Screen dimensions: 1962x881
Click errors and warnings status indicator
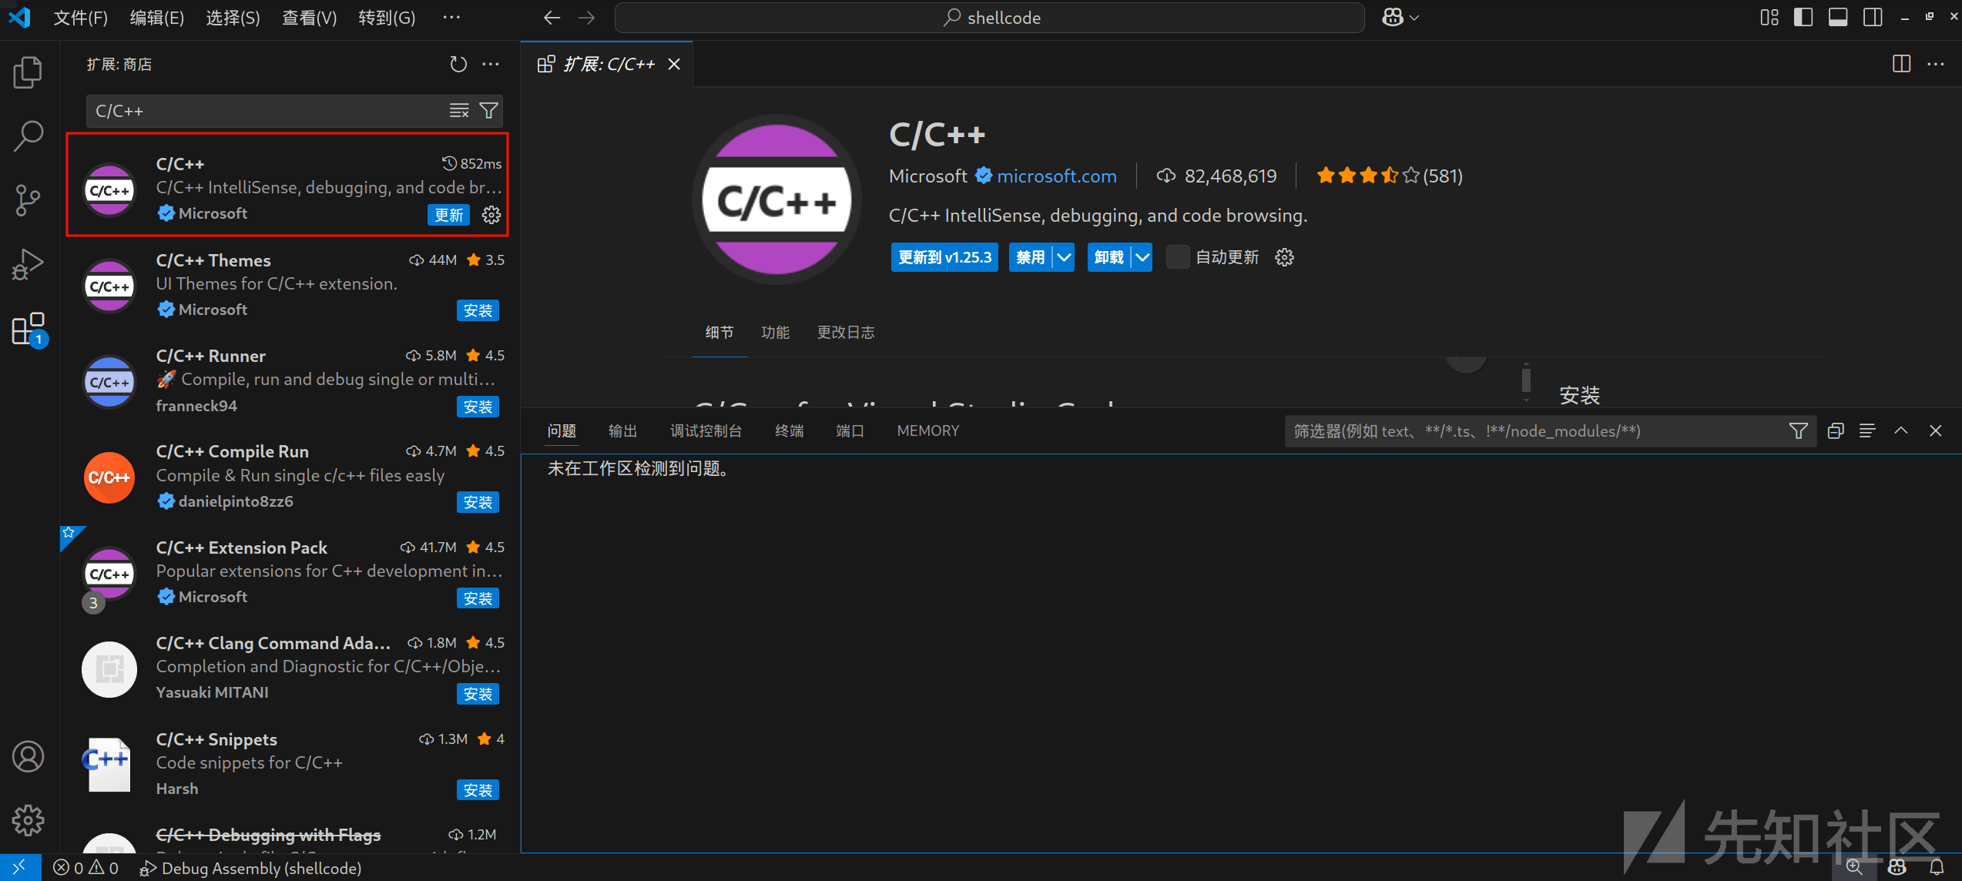[86, 868]
